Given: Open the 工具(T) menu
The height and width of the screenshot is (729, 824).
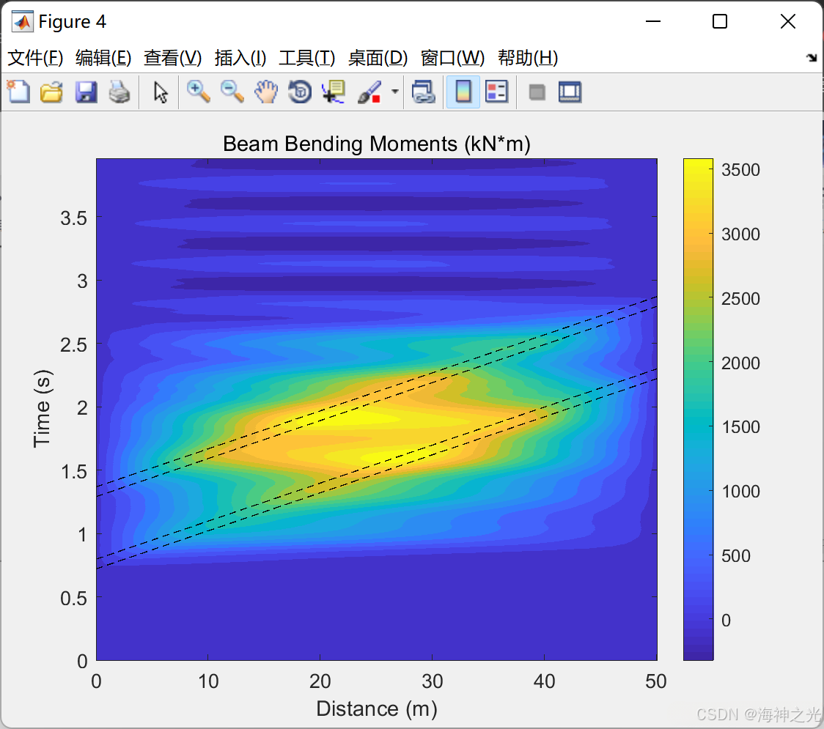Looking at the screenshot, I should coord(307,58).
